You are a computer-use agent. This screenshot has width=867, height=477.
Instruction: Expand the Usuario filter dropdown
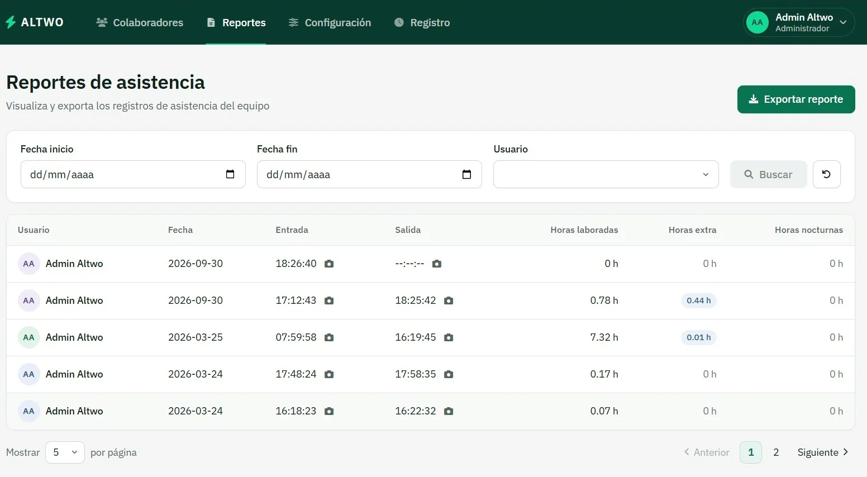click(606, 174)
